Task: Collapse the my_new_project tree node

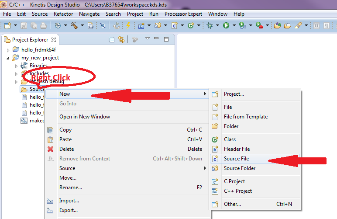Action: pos(8,58)
